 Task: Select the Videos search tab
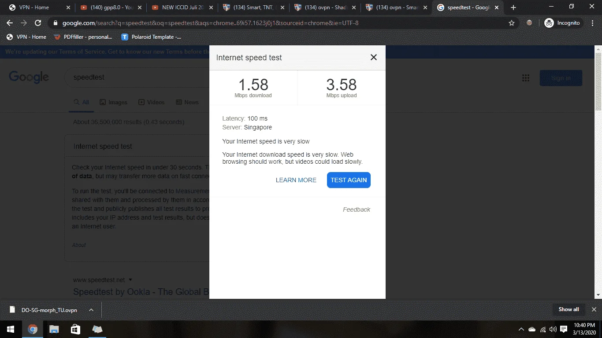pos(152,102)
